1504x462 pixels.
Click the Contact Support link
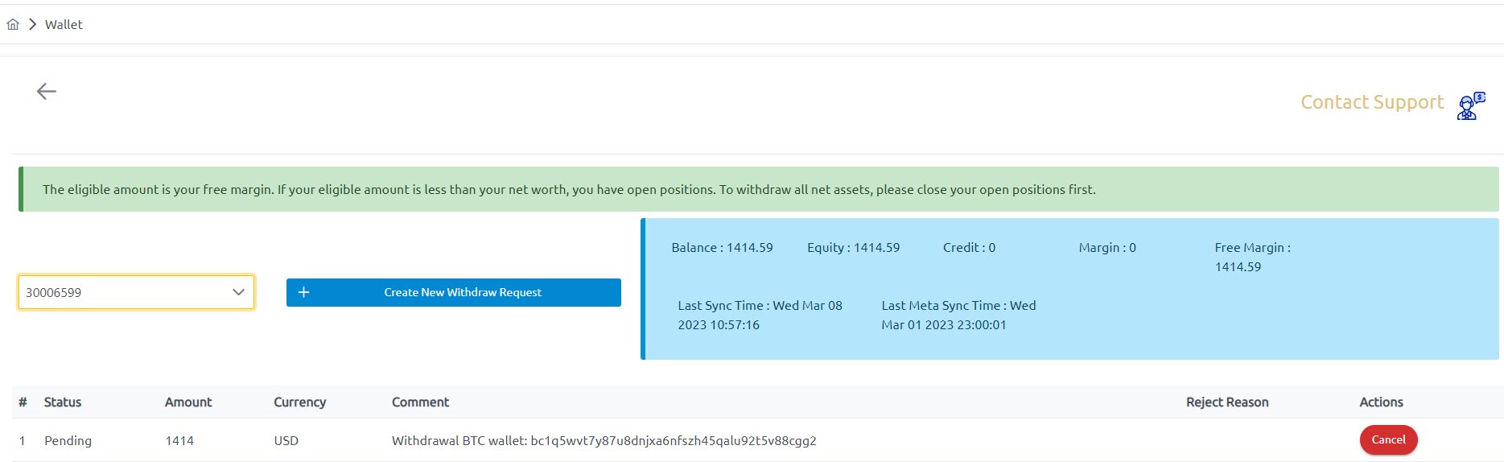pyautogui.click(x=1372, y=102)
